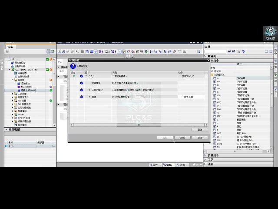
Task: Click the first icon in the editor toolbar
Action: pyautogui.click(x=59, y=51)
